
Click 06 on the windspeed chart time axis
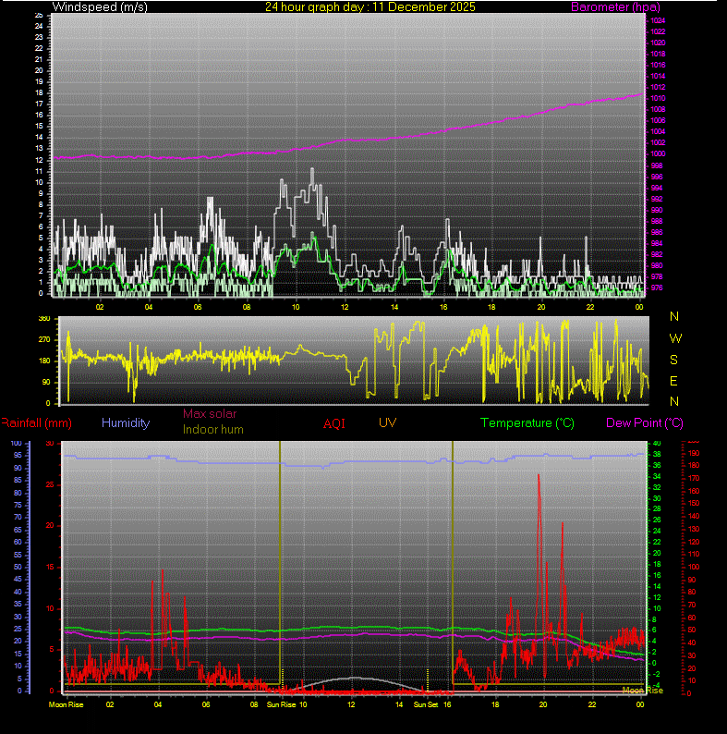198,307
